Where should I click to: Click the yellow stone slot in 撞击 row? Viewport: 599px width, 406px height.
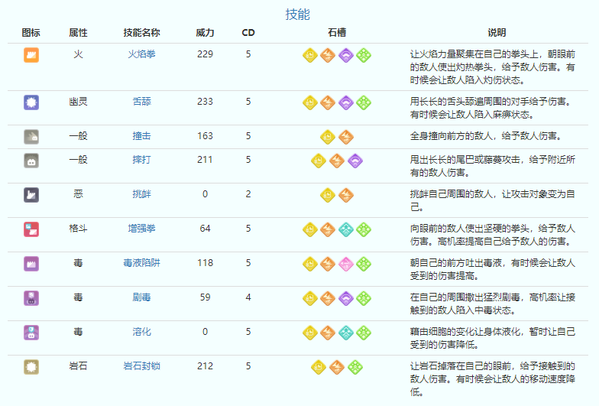coord(328,136)
